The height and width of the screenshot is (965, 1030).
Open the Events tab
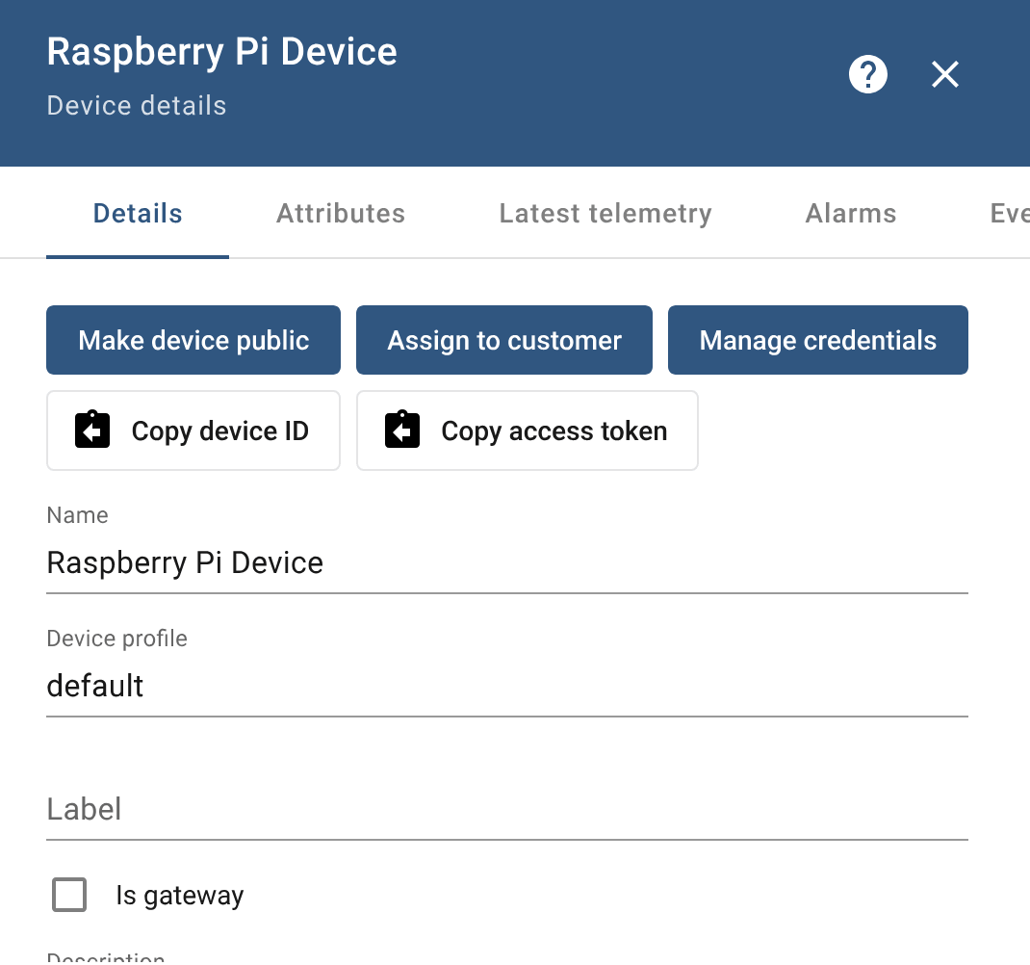click(x=1011, y=213)
